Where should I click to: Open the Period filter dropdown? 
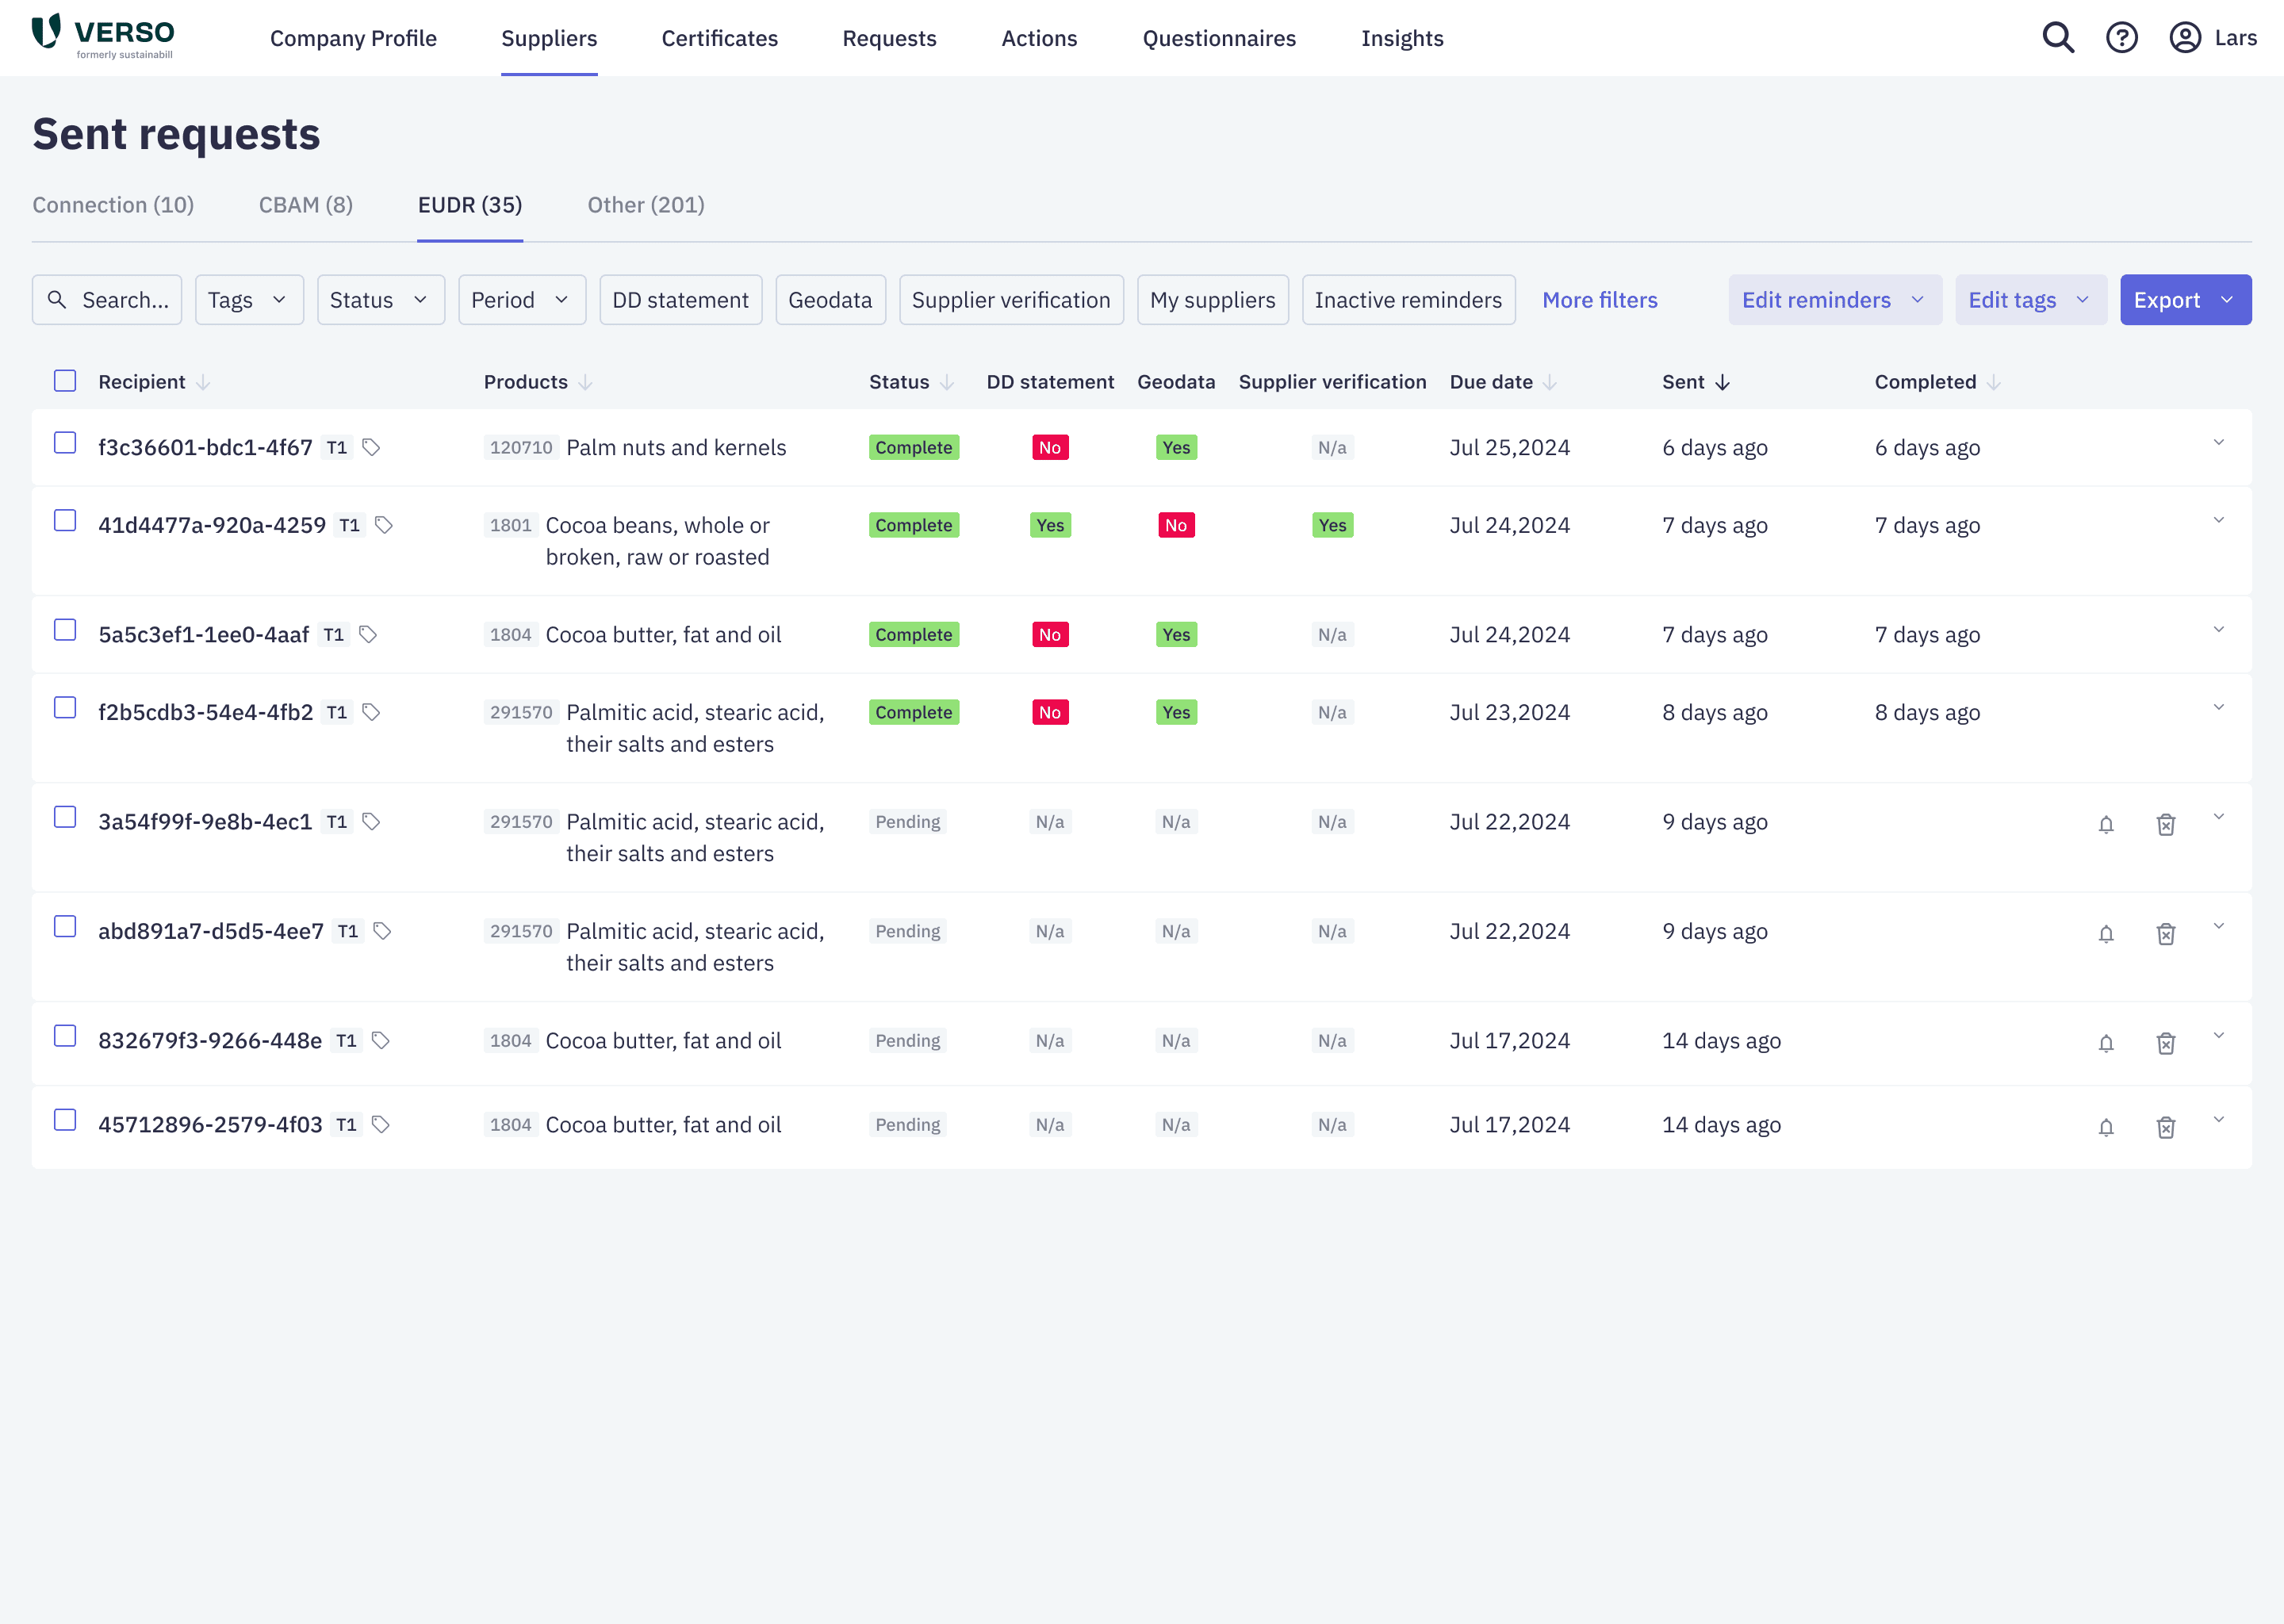(x=520, y=299)
